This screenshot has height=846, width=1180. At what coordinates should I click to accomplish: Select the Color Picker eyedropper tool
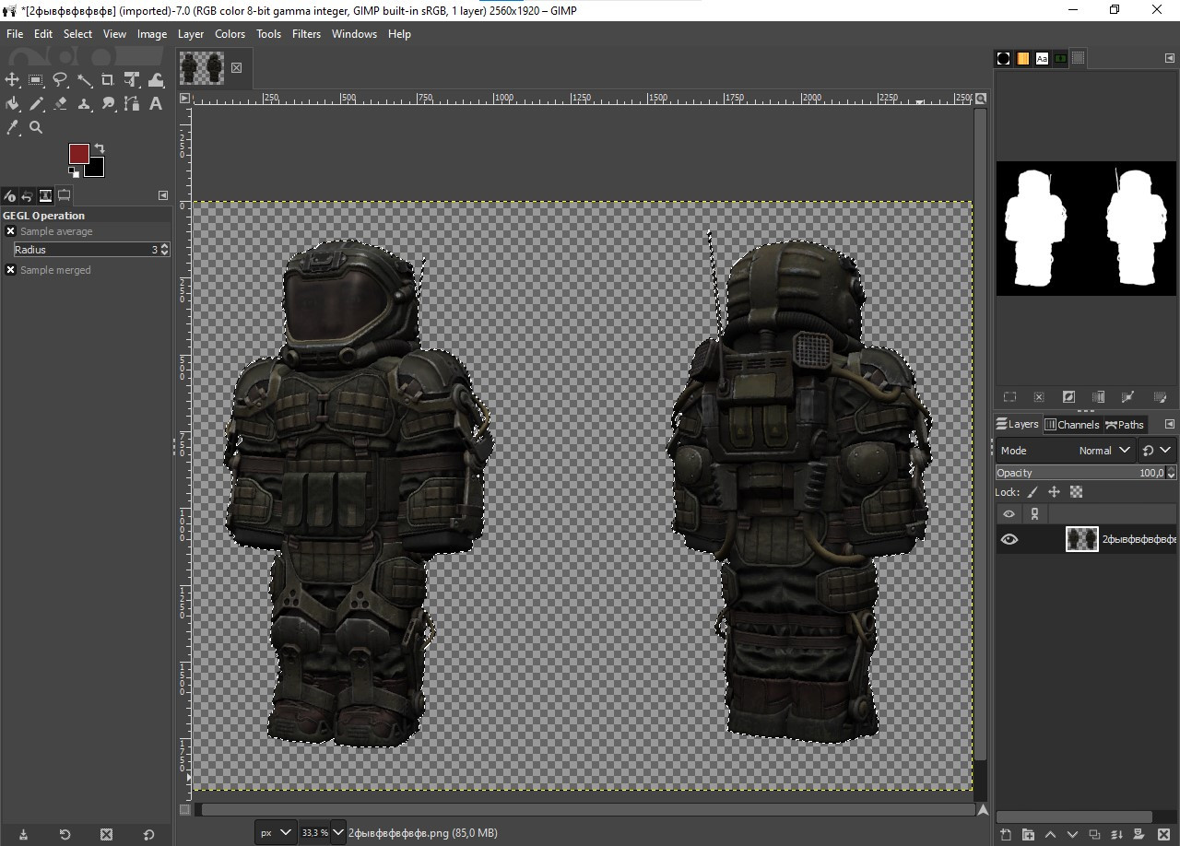[12, 128]
